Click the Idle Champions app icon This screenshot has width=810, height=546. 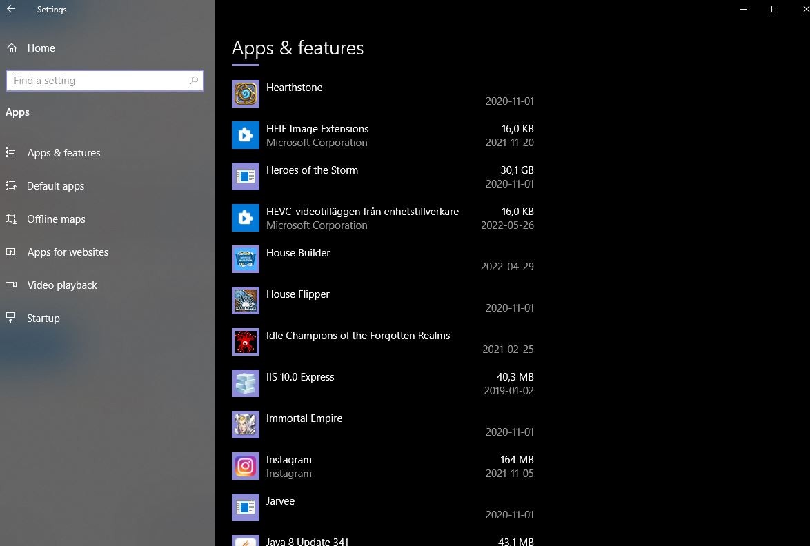[x=246, y=342]
